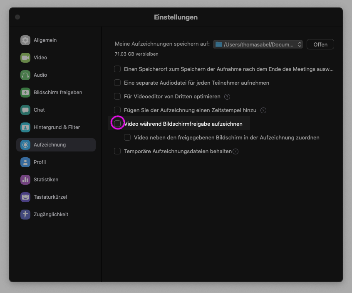The image size is (352, 293).
Task: Select the Hintergrund & Filter icon
Action: 25,127
